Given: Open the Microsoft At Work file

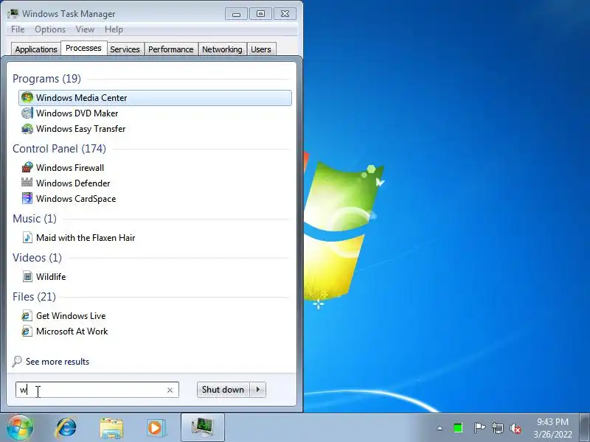Looking at the screenshot, I should (155, 331).
